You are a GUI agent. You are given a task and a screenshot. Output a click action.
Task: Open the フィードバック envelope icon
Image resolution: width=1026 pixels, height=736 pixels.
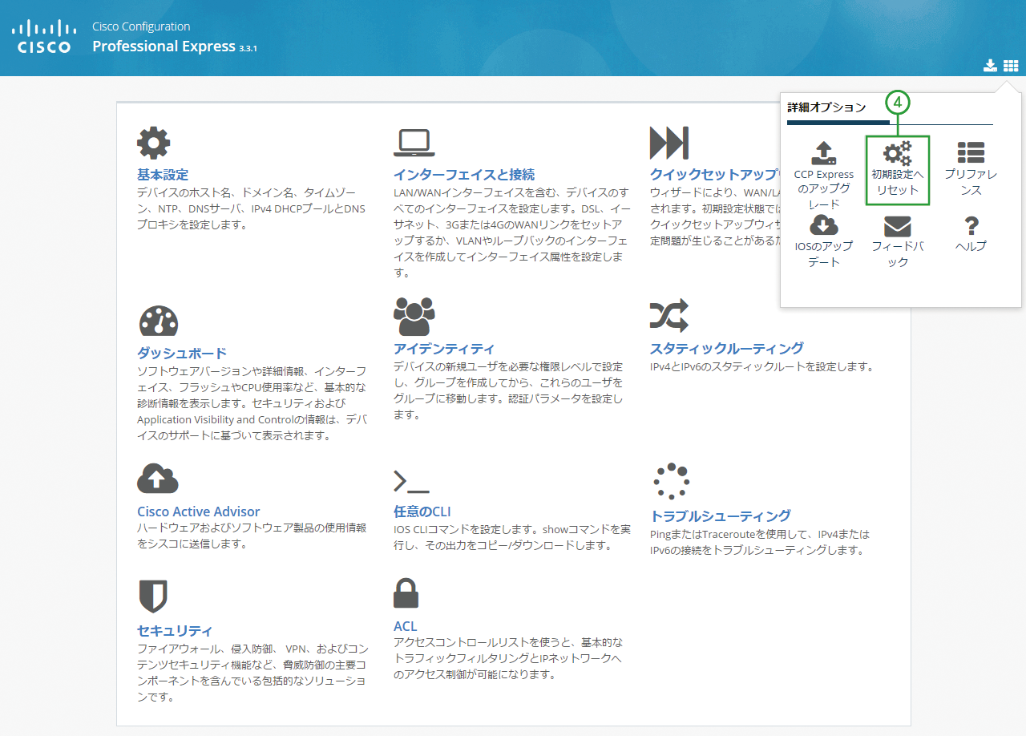click(x=898, y=226)
